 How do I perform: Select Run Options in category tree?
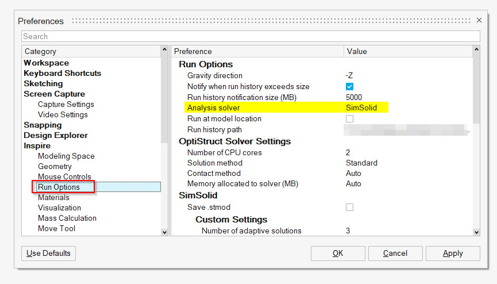click(59, 187)
